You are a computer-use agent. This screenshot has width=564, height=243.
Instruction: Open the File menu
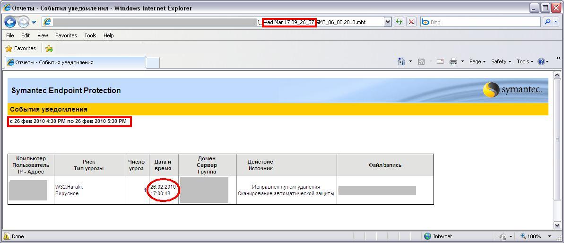[x=10, y=35]
